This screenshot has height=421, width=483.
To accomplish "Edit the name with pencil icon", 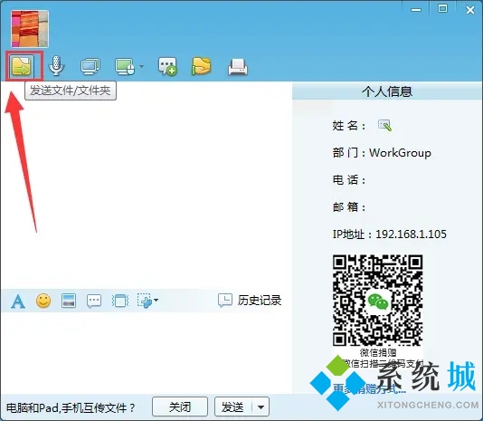I will [x=384, y=126].
